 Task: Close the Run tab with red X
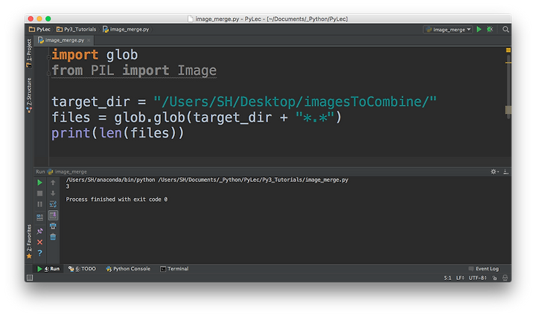[39, 242]
